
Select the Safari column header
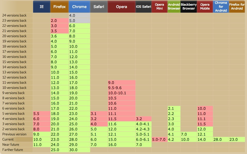coord(99,7)
